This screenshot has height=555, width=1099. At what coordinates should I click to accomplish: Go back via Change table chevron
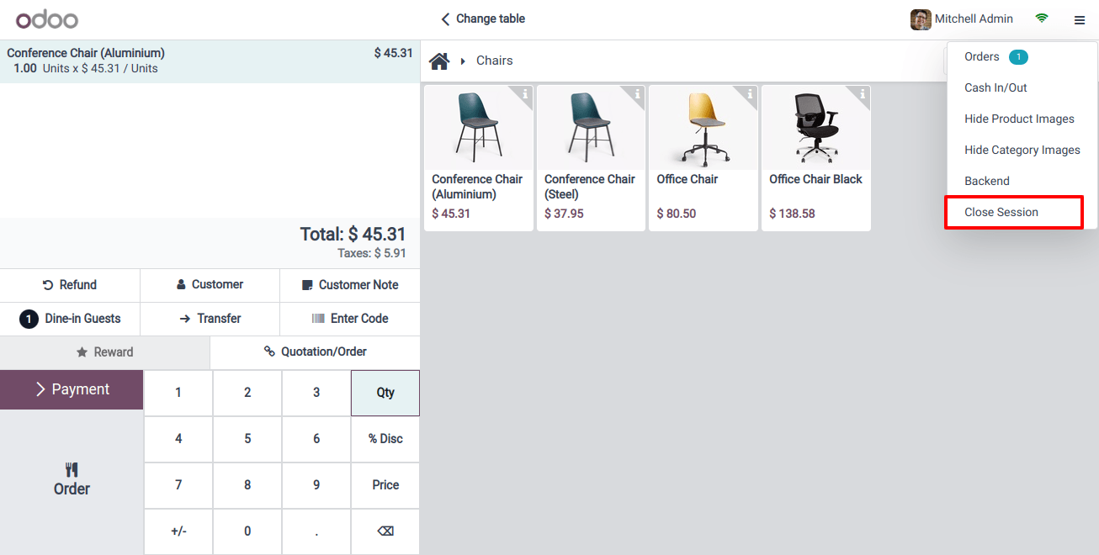(445, 18)
